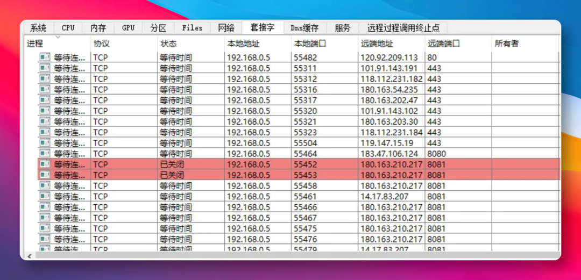
Task: Switch to the 网络 tab
Action: (x=226, y=28)
